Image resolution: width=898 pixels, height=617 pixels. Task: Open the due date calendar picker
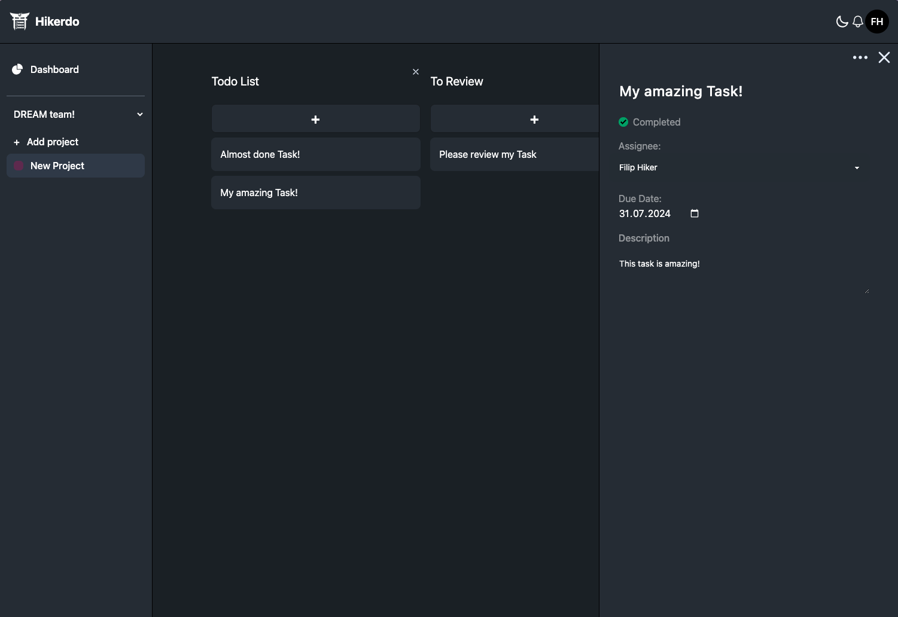point(695,213)
